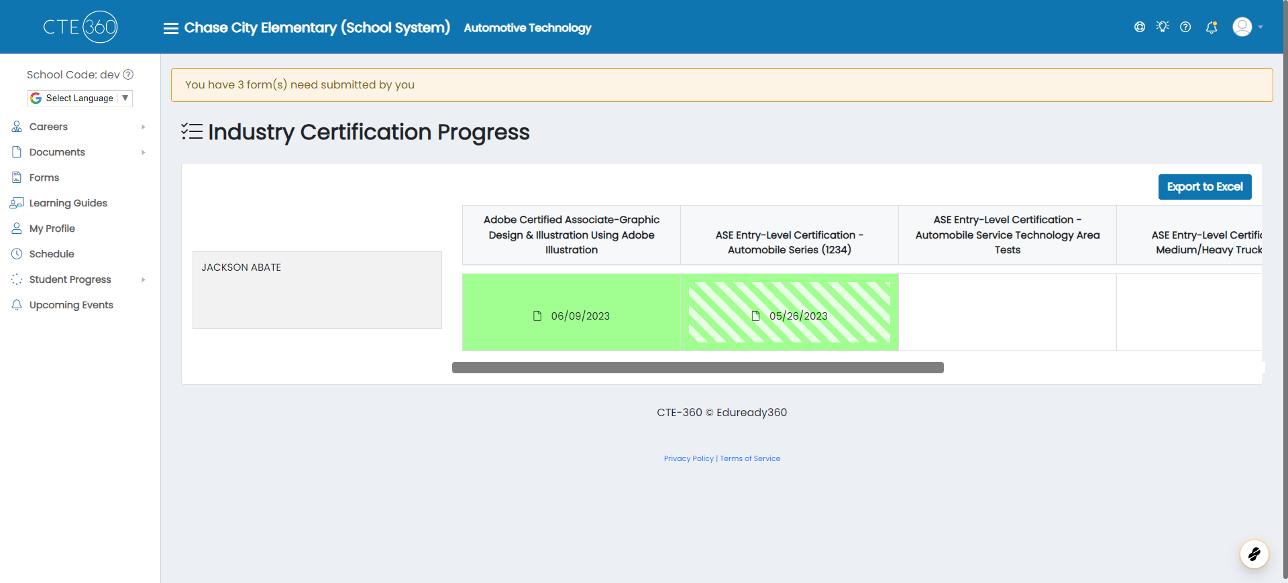Screen dimensions: 1288x583
Task: Open the Careers menu item
Action: (48, 127)
